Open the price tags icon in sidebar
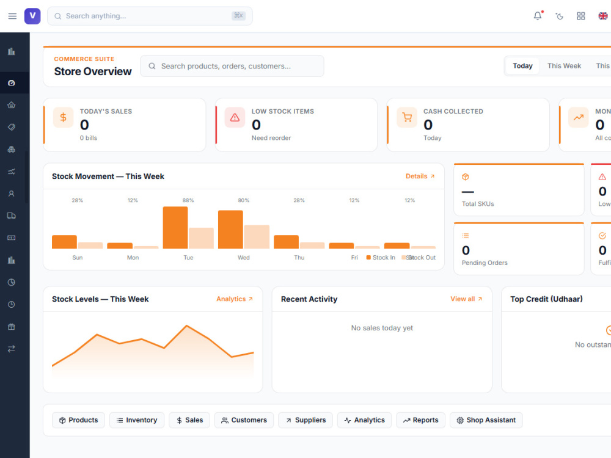The image size is (611, 458). pos(11,127)
